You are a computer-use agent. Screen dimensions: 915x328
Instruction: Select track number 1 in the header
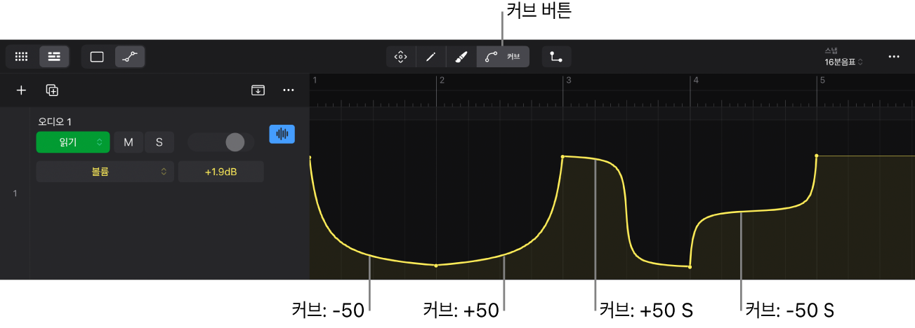[15, 193]
